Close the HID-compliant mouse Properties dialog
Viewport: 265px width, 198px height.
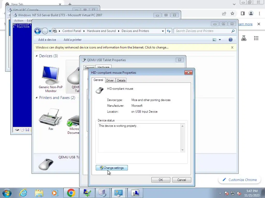click(188, 72)
